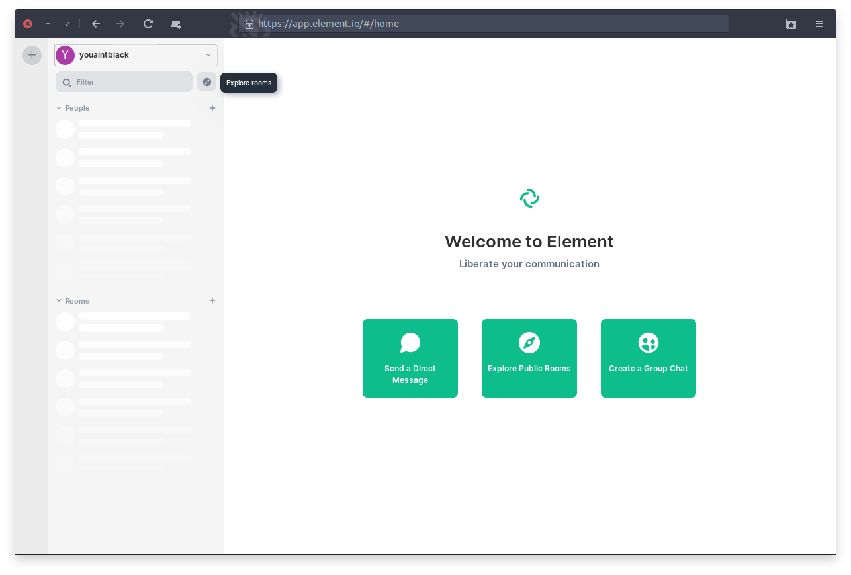Image resolution: width=851 pixels, height=575 pixels.
Task: Open the browser bookmarks star icon
Action: pyautogui.click(x=791, y=24)
